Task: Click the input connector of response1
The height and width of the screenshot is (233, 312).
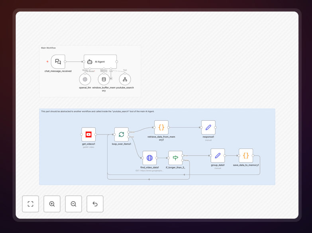Action: pyautogui.click(x=201, y=127)
